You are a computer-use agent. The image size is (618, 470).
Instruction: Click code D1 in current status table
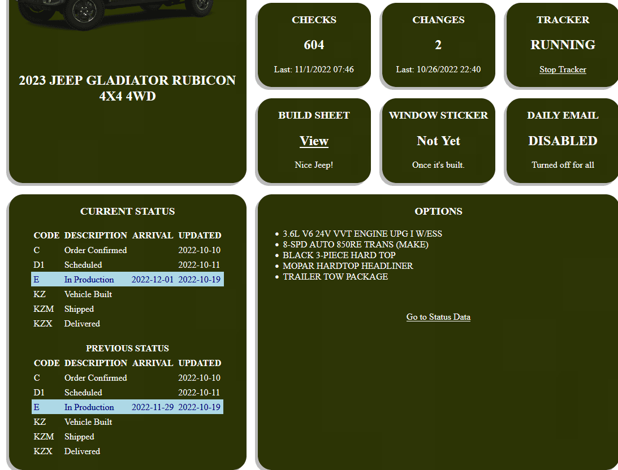coord(38,265)
